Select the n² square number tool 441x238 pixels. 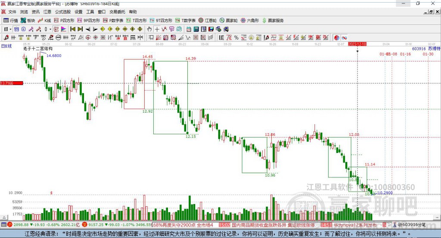pos(73,38)
